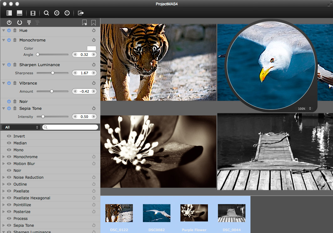The width and height of the screenshot is (333, 233).
Task: Click the magnifier loupe tool icon
Action: (x=46, y=13)
